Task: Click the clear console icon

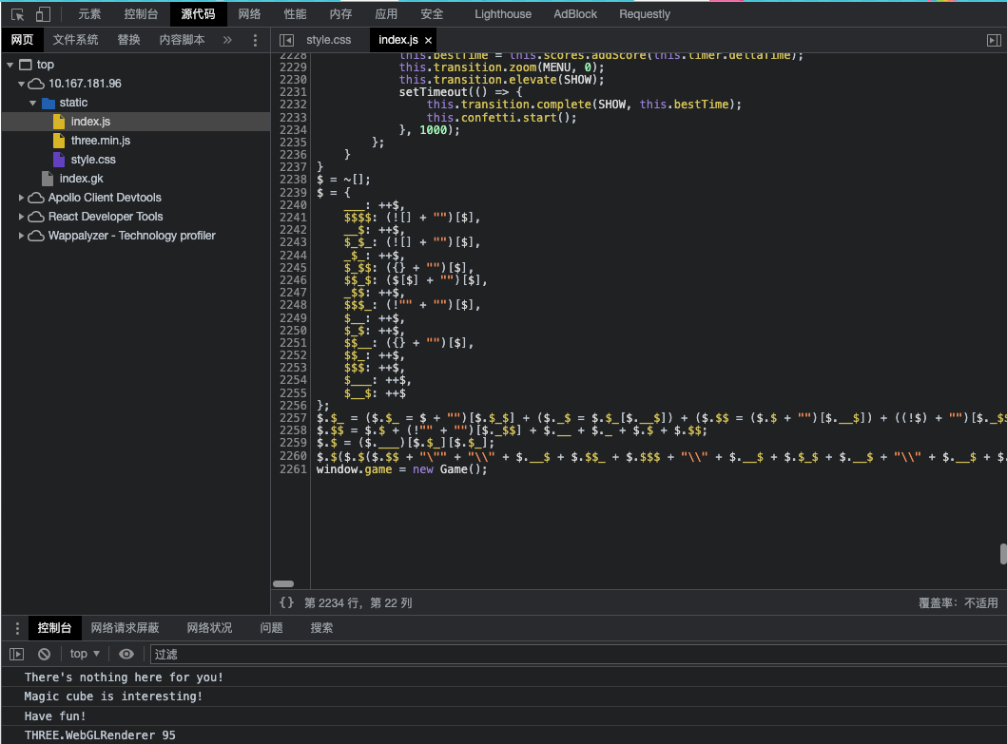Action: tap(44, 654)
